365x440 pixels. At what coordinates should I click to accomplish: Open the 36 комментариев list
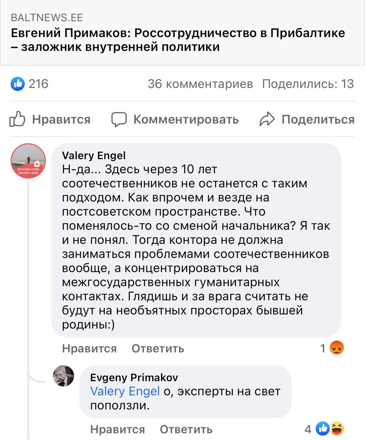point(200,84)
